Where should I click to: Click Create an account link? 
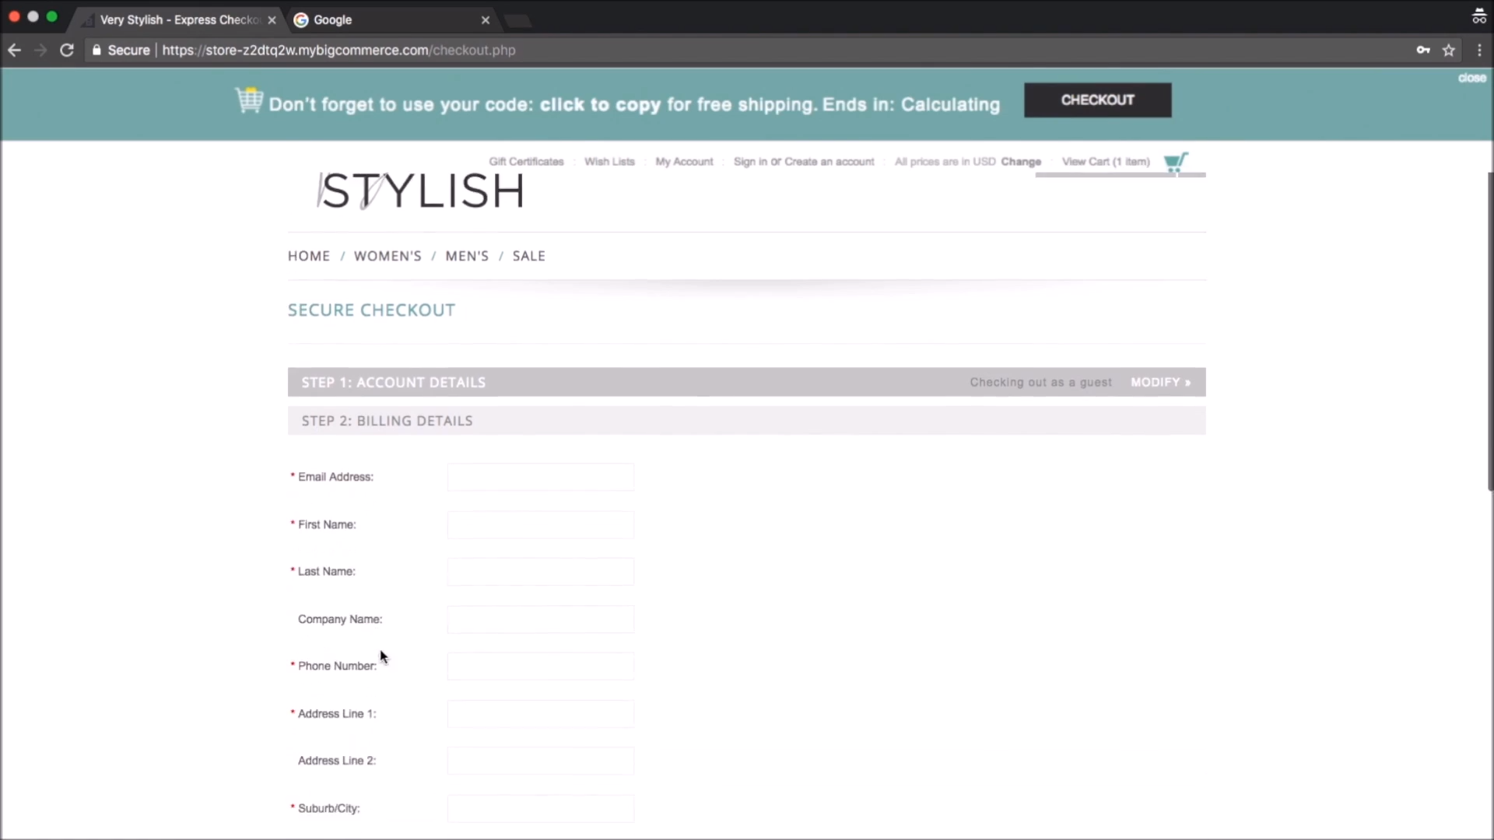[x=829, y=162]
